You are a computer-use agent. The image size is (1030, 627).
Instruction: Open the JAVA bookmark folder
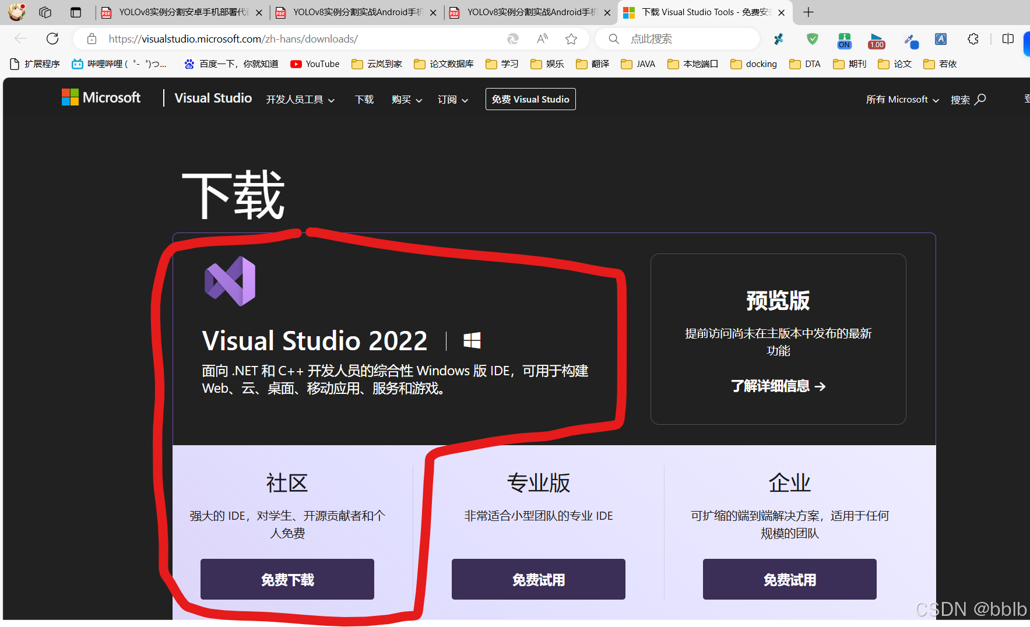click(638, 64)
